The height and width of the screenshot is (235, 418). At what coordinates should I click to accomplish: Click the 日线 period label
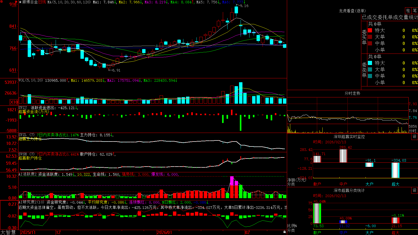(x=42, y=2)
